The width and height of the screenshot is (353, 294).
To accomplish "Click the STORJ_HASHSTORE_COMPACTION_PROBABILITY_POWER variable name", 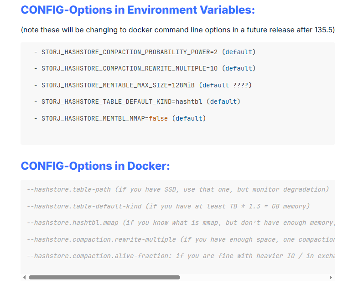I will point(125,52).
